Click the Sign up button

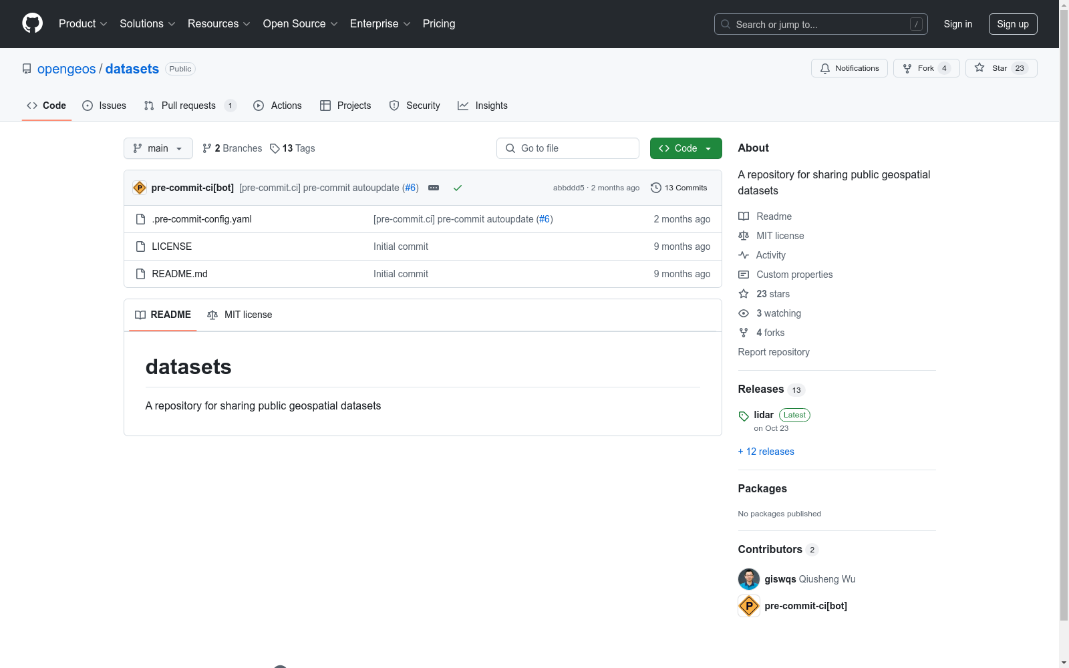click(1013, 24)
